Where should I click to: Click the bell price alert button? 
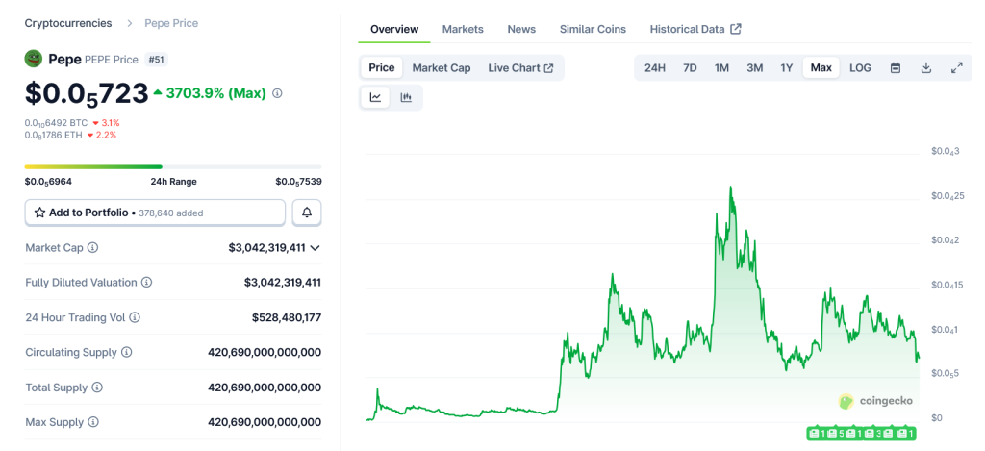click(x=307, y=213)
